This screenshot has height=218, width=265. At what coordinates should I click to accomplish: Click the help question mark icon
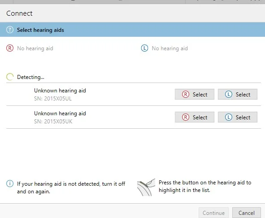(10, 30)
